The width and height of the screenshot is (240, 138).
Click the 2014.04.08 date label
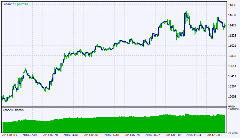(71, 135)
